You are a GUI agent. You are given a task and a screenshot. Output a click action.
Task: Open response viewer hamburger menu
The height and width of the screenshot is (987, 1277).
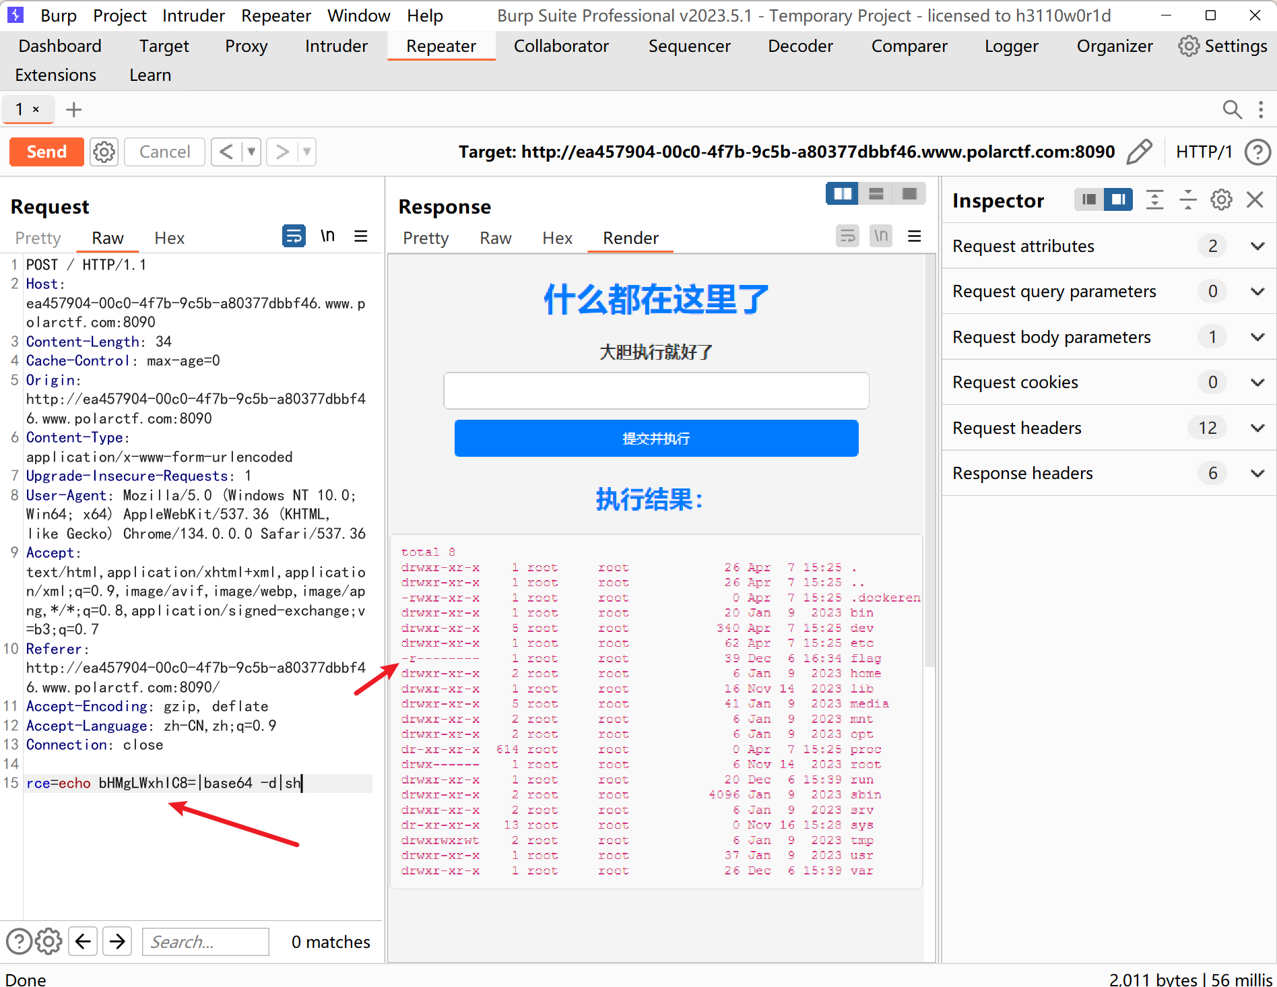[x=914, y=236]
